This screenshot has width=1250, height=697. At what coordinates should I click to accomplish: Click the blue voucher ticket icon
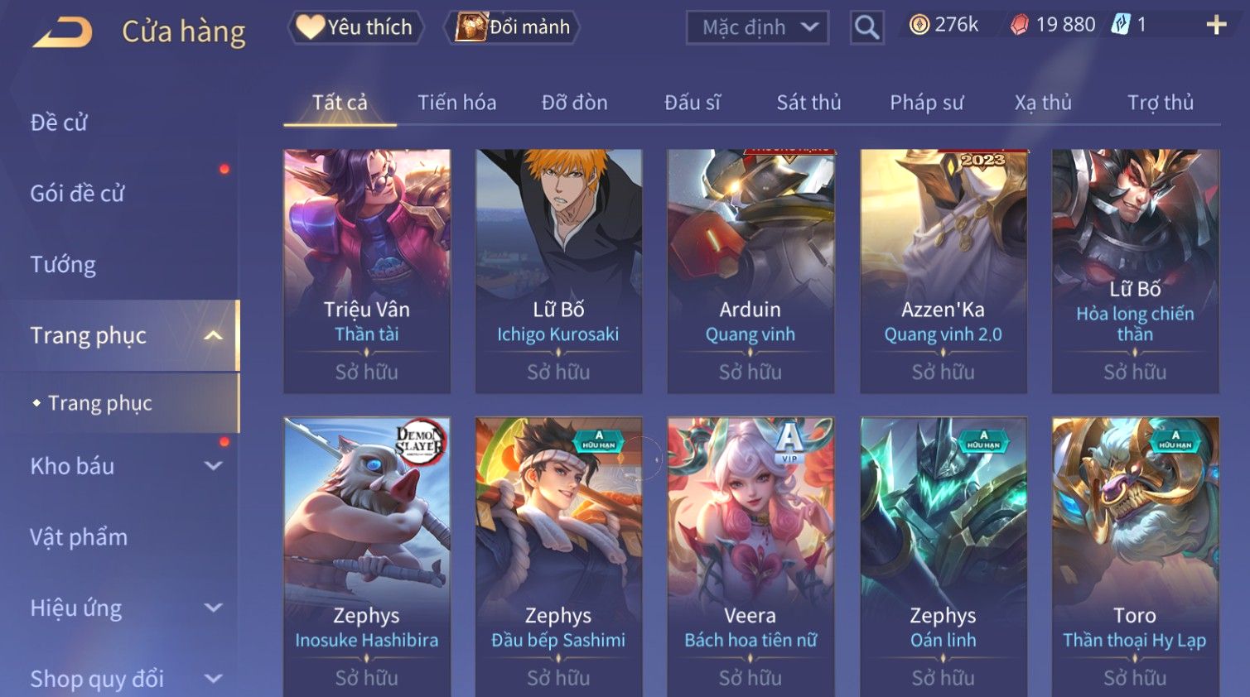[x=1121, y=25]
